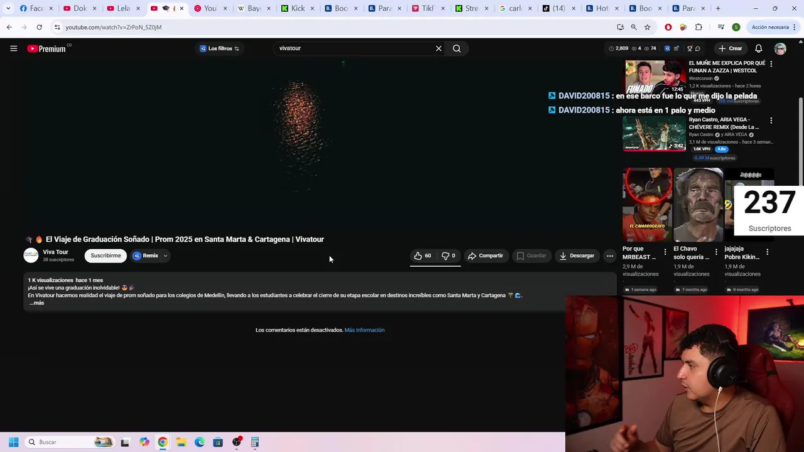Open Calculator from taskbar
Screen dimensions: 804x452
(x=254, y=442)
